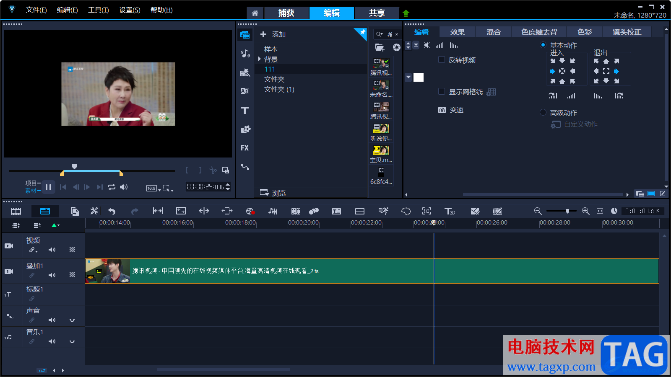
Task: Expand the Music 1 track options chevron
Action: (x=72, y=341)
